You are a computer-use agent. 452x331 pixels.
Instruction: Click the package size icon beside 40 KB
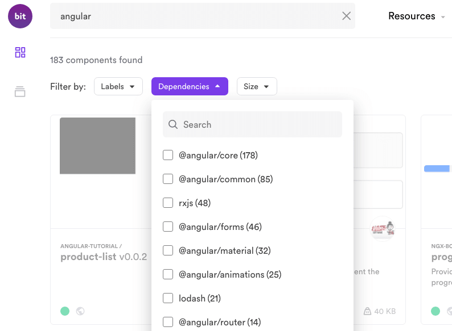coord(367,311)
